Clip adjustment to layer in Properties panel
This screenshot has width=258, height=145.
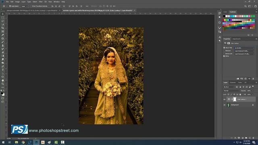click(237, 79)
